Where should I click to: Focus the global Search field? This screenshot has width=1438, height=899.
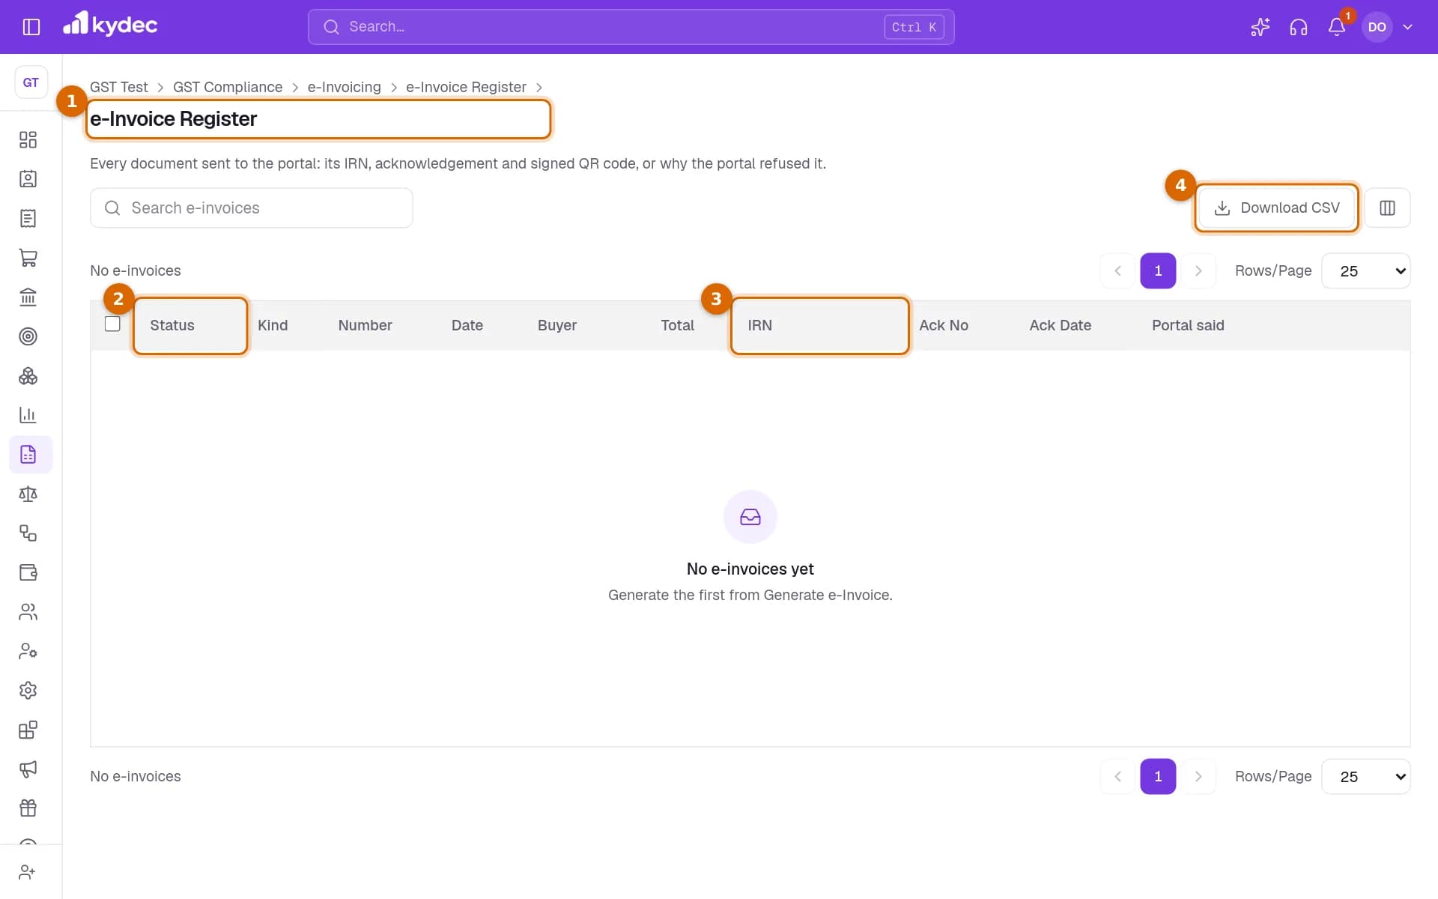pos(631,27)
